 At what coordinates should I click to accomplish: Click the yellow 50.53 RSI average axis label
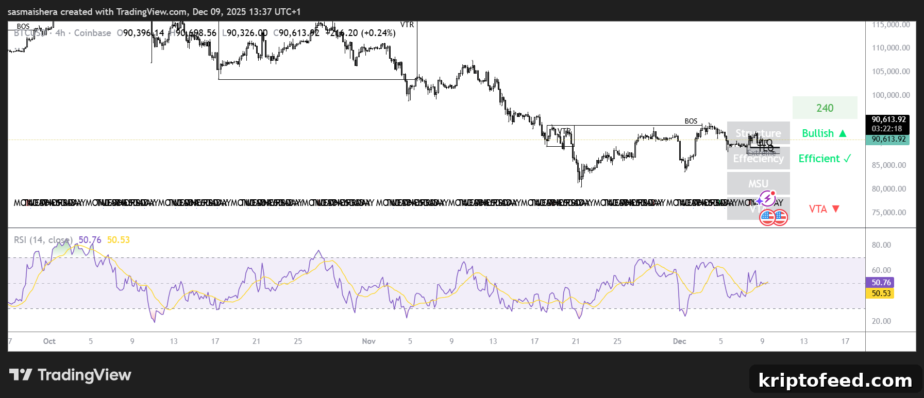point(880,293)
